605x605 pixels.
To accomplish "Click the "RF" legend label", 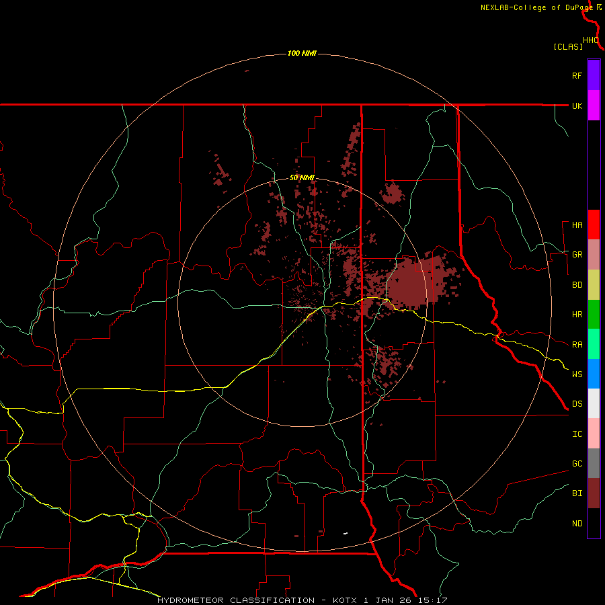I will [577, 76].
